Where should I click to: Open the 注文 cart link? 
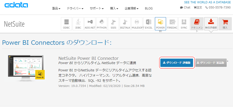198,7
